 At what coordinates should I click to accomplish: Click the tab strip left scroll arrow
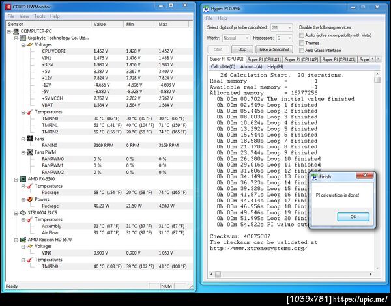pos(373,59)
